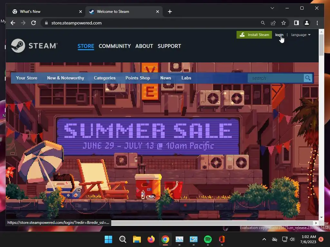The image size is (330, 247).
Task: Open a new browser tab
Action: coord(170,12)
